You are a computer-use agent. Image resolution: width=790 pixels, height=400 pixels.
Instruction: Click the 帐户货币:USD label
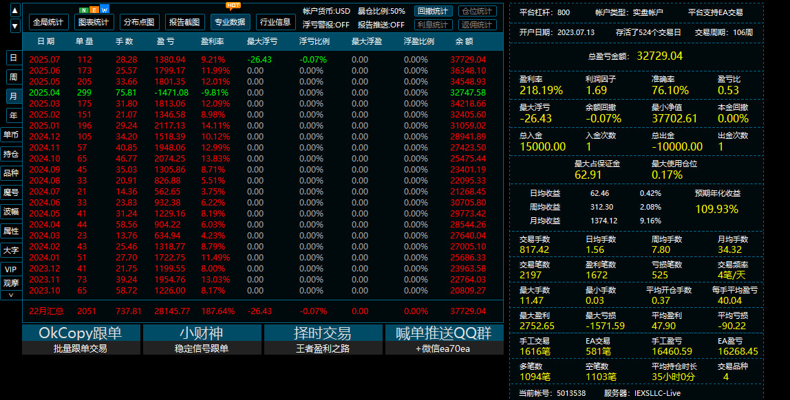pyautogui.click(x=326, y=11)
